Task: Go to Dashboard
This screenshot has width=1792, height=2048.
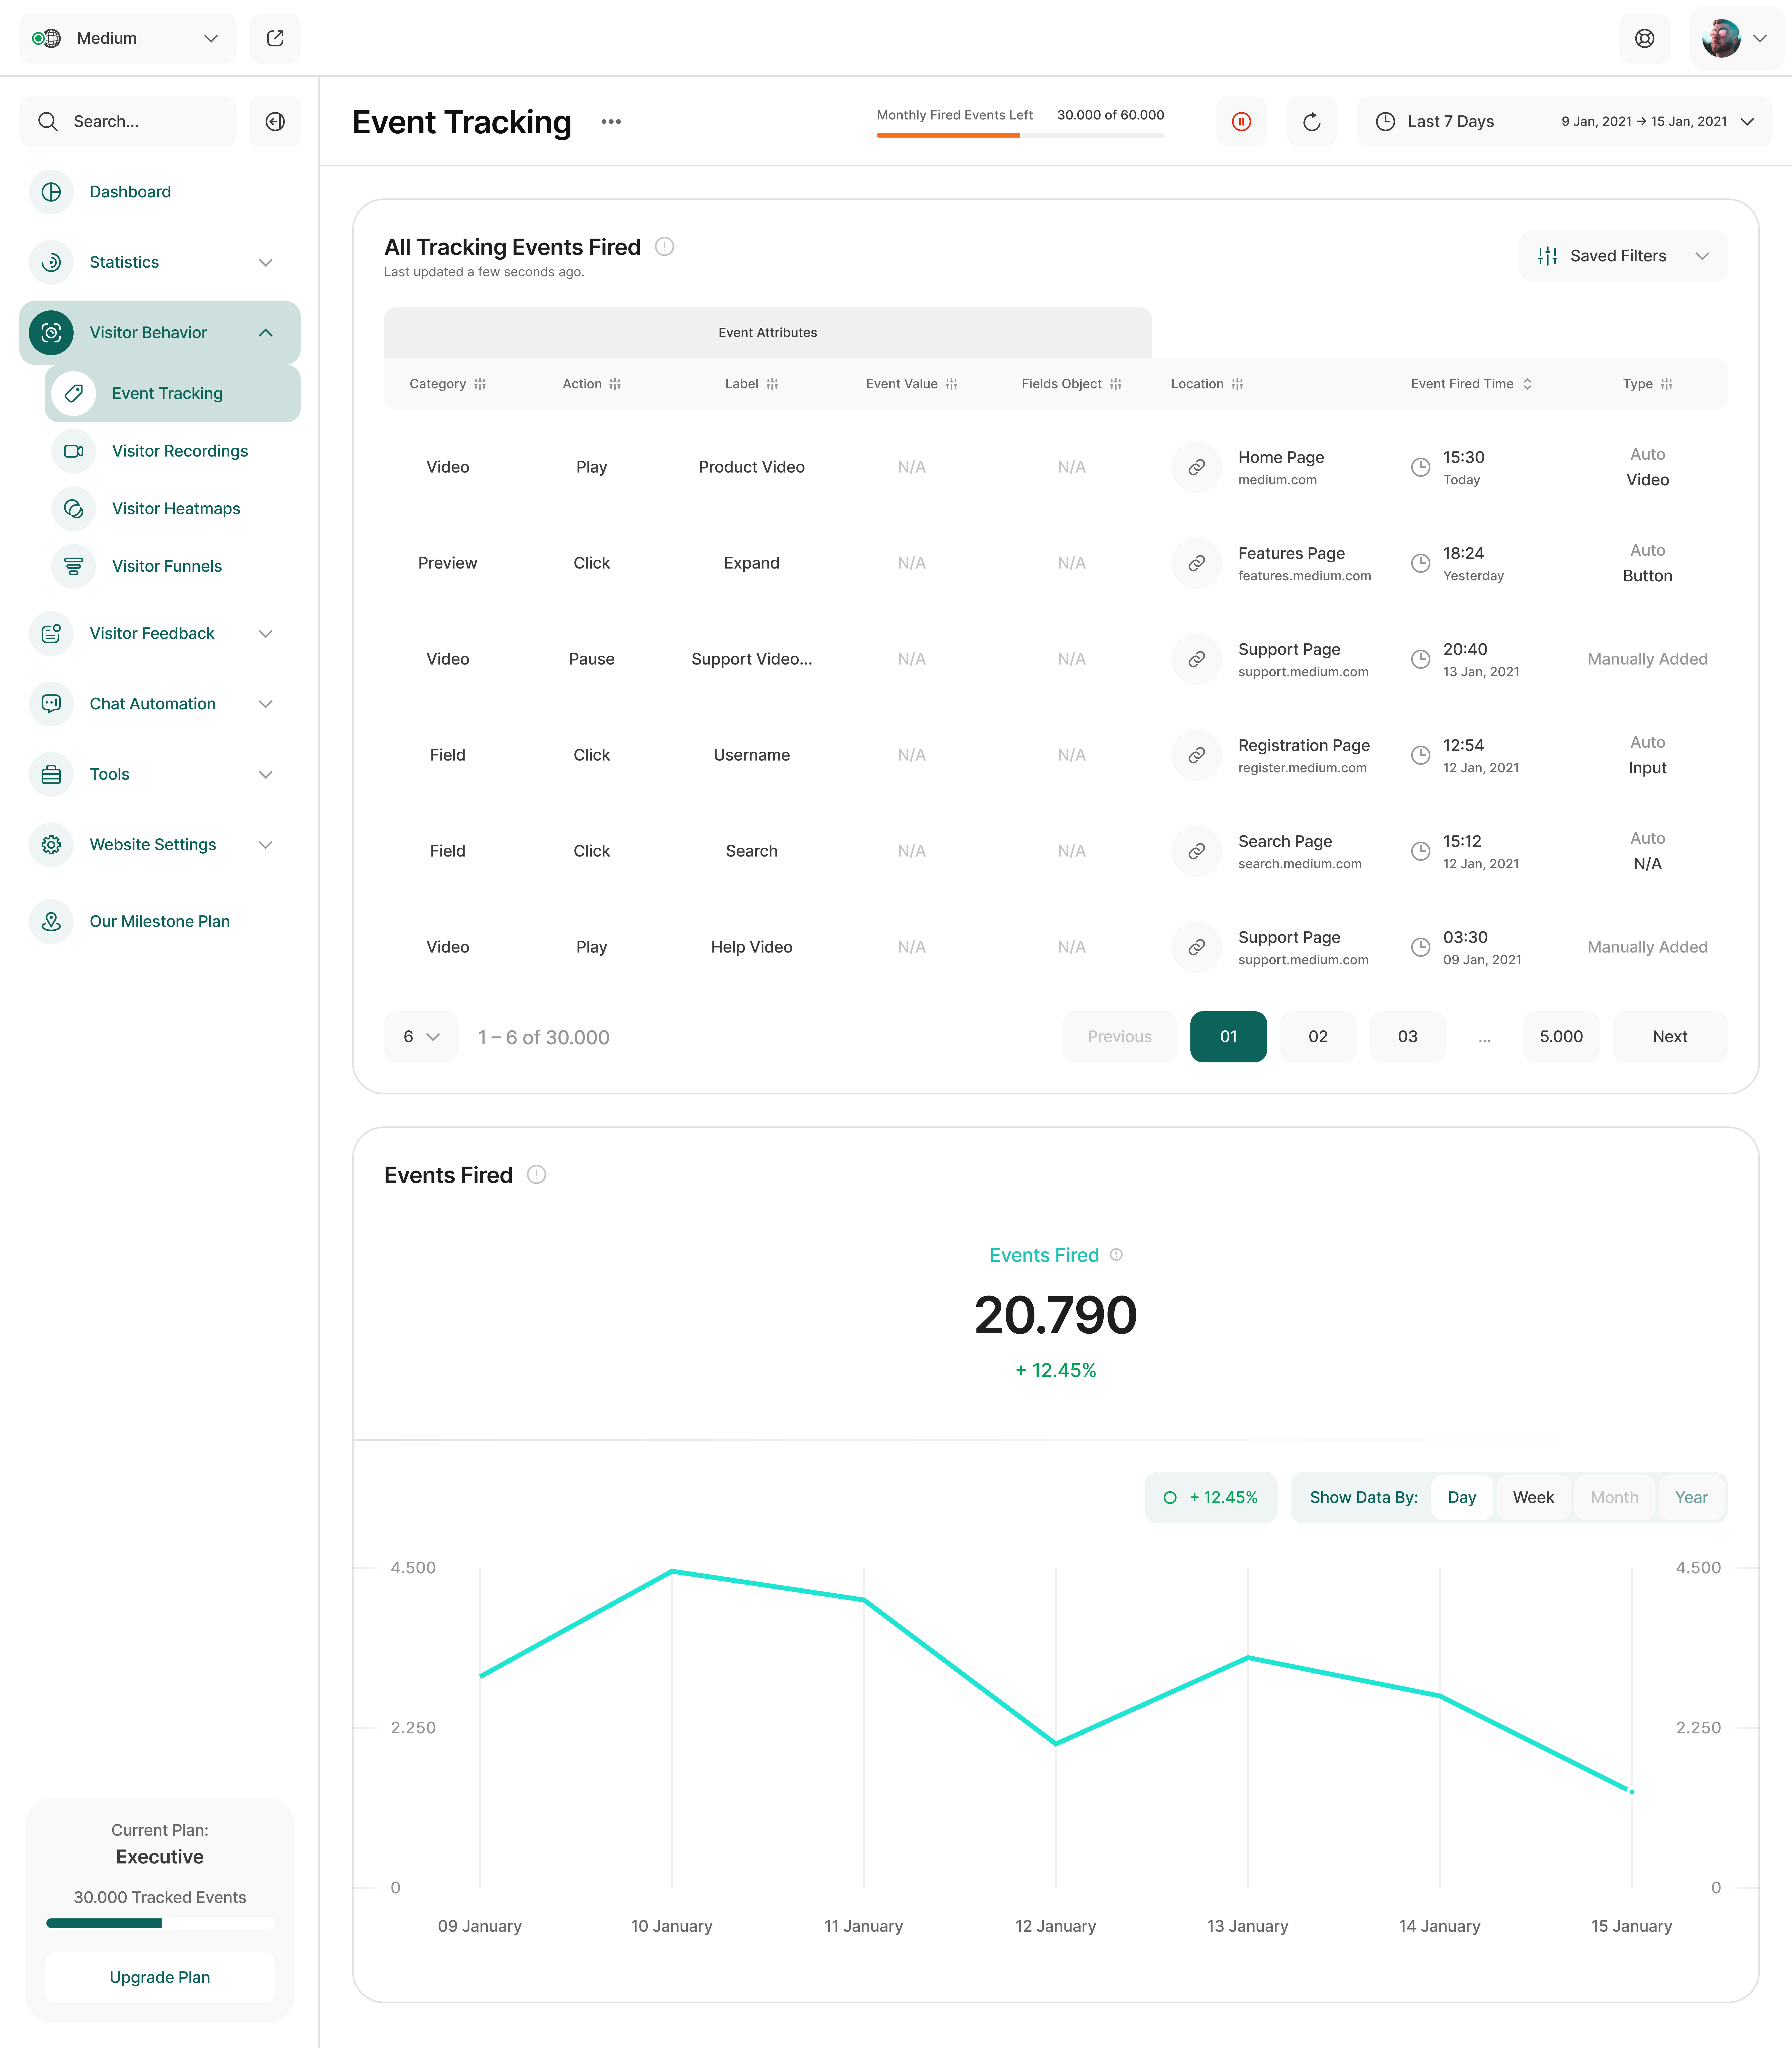Action: pos(130,192)
